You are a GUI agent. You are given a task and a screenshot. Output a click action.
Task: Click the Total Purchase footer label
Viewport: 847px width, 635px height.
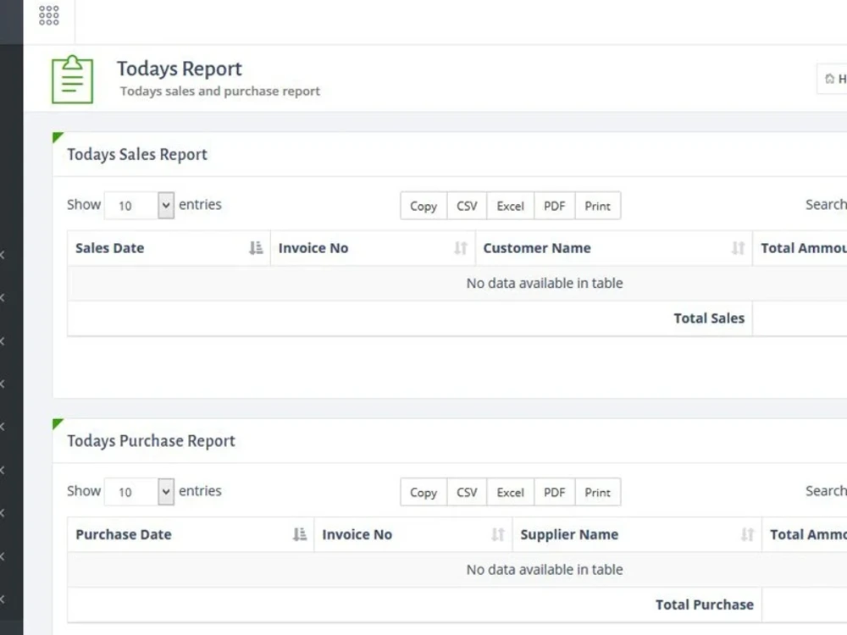pyautogui.click(x=705, y=605)
